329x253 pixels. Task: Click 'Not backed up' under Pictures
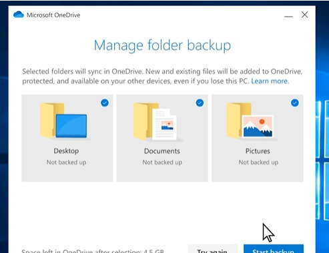(x=258, y=162)
